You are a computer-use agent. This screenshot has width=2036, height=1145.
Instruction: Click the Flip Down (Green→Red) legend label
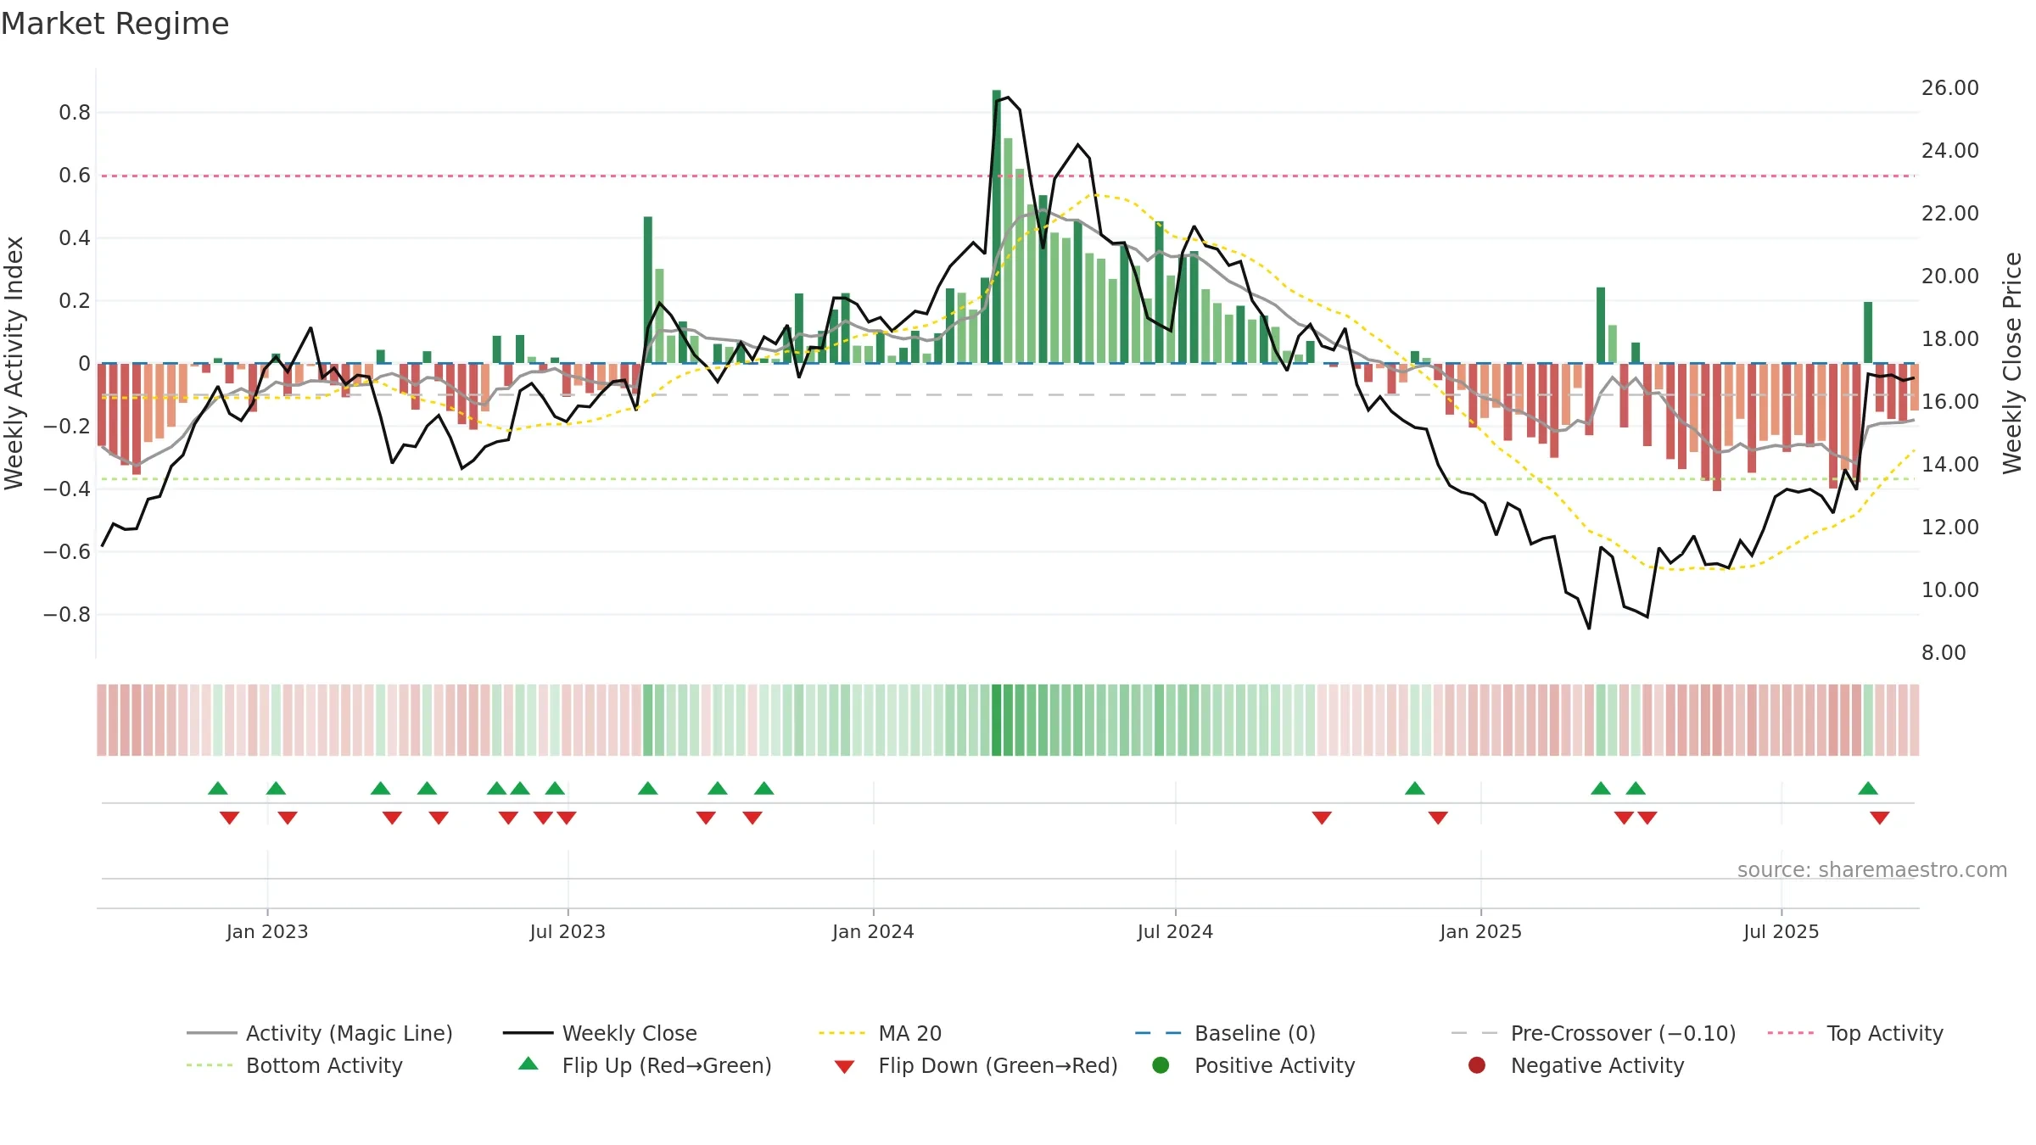[x=998, y=1065]
